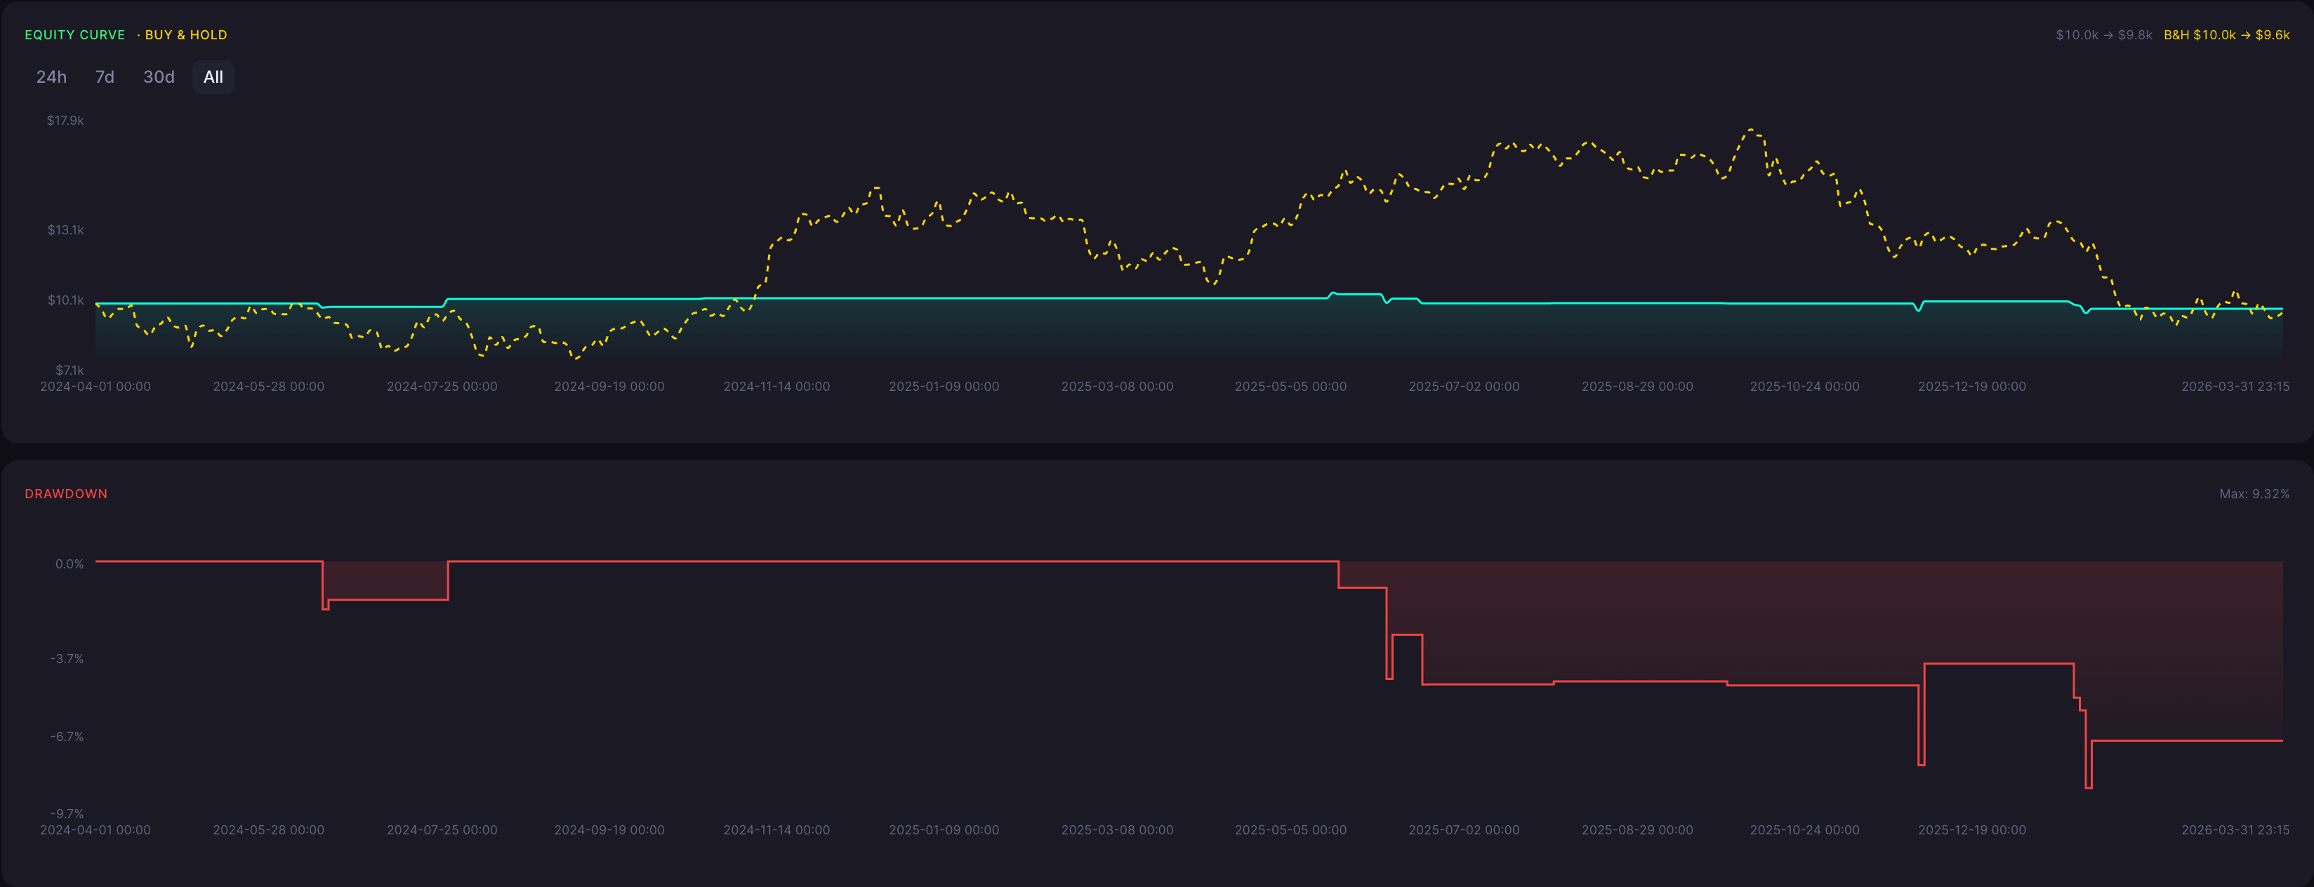Click the 0.0% drawdown axis label
Viewport: 2314px width, 887px height.
coord(70,563)
